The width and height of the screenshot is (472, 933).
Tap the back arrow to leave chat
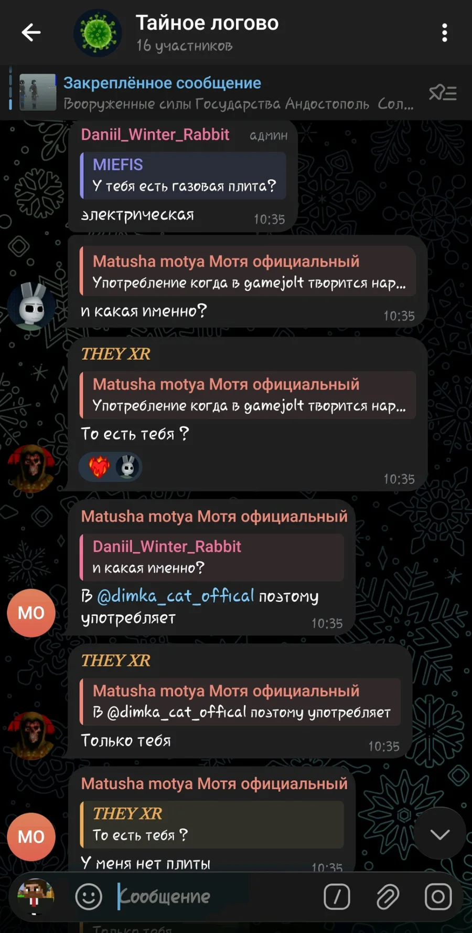31,33
